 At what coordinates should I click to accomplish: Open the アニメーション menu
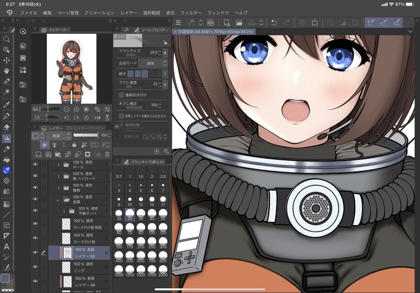[x=99, y=12]
